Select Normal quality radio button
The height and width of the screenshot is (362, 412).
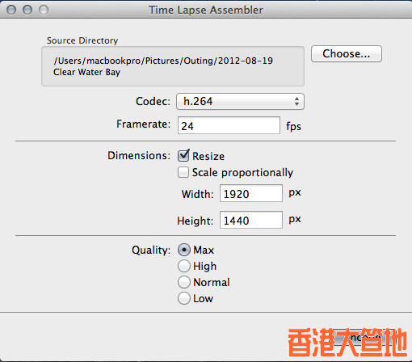coord(184,282)
